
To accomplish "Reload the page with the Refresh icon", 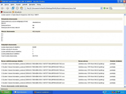I will click(x=13, y=8).
